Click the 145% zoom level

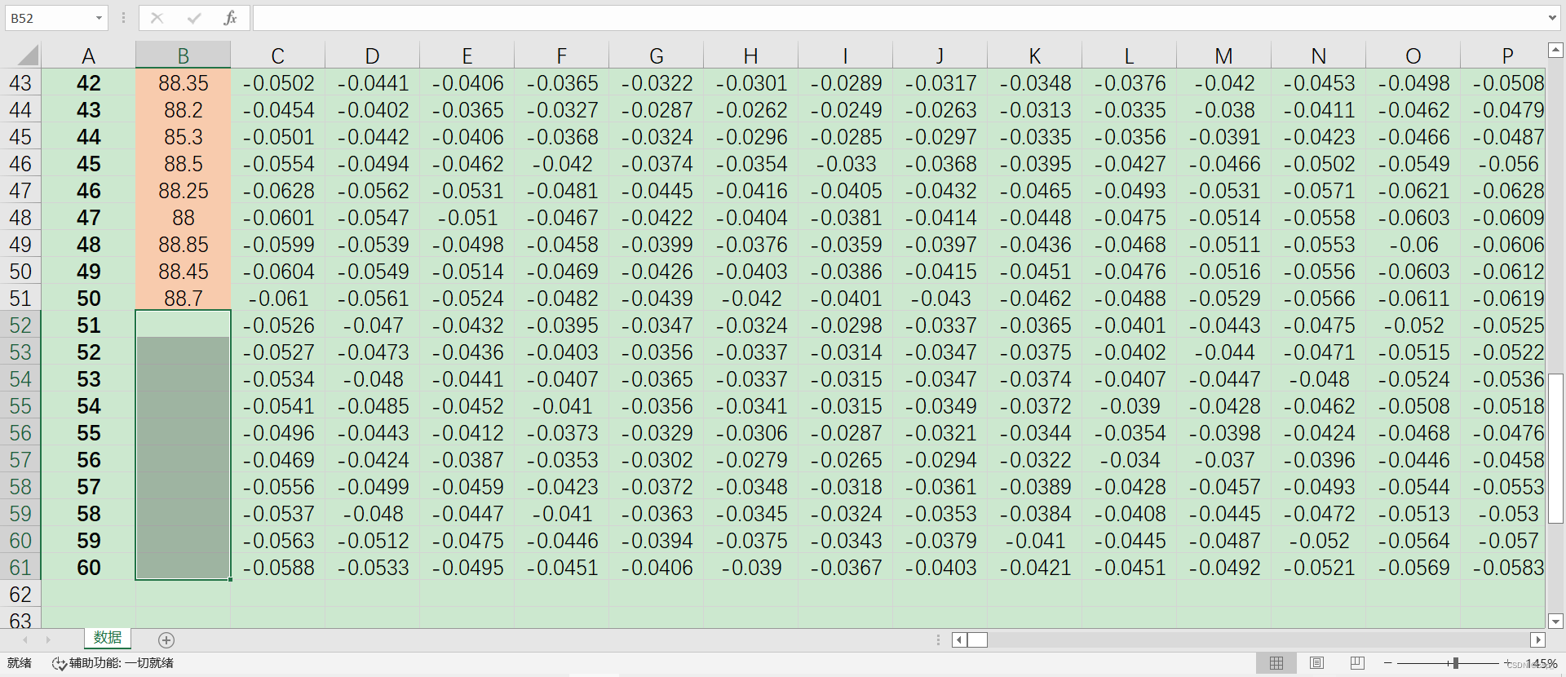pyautogui.click(x=1542, y=664)
